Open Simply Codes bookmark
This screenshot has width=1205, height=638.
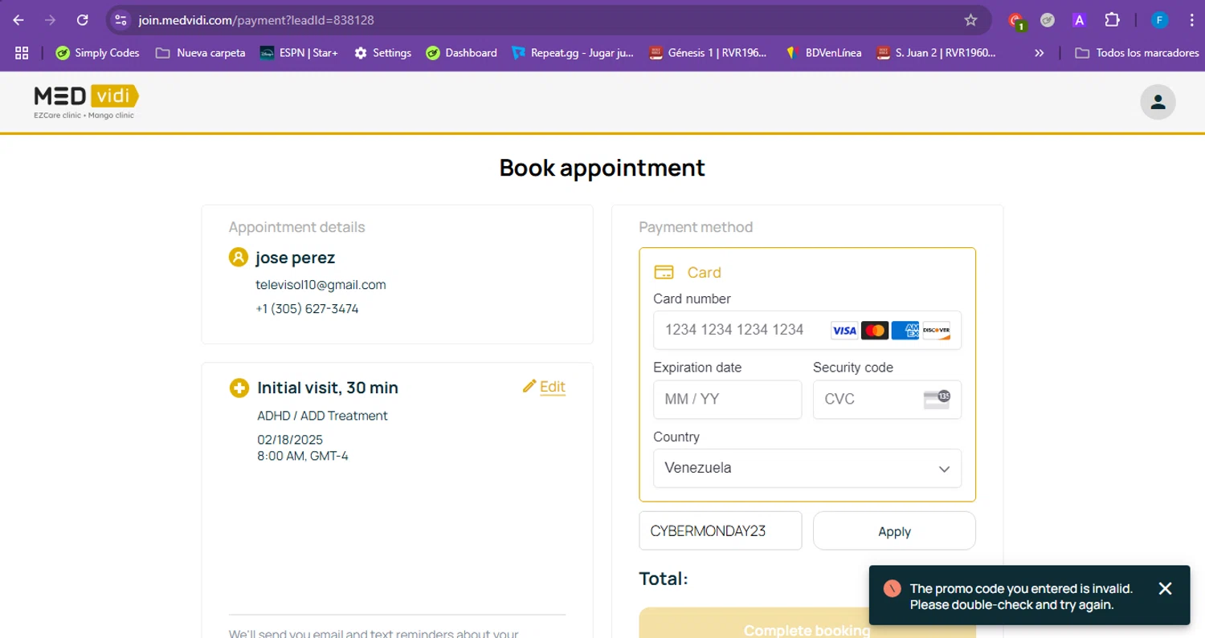97,53
